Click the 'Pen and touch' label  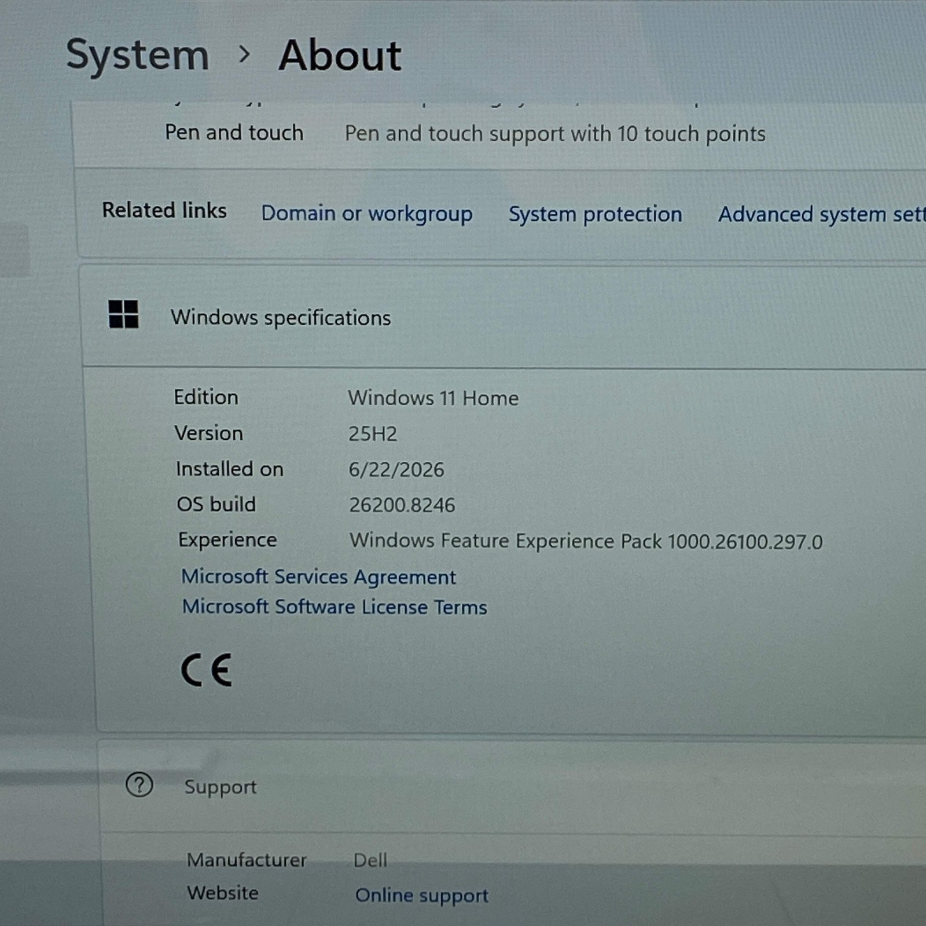point(234,133)
